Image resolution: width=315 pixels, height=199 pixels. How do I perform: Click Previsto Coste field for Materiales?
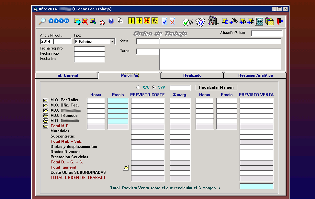148,132
